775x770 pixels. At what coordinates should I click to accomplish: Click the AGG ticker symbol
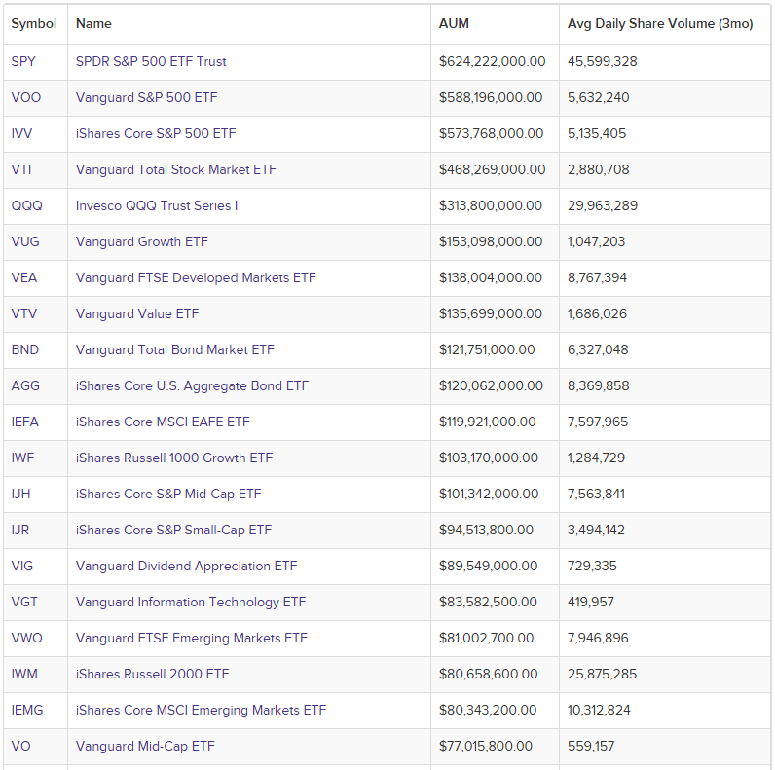(x=25, y=386)
